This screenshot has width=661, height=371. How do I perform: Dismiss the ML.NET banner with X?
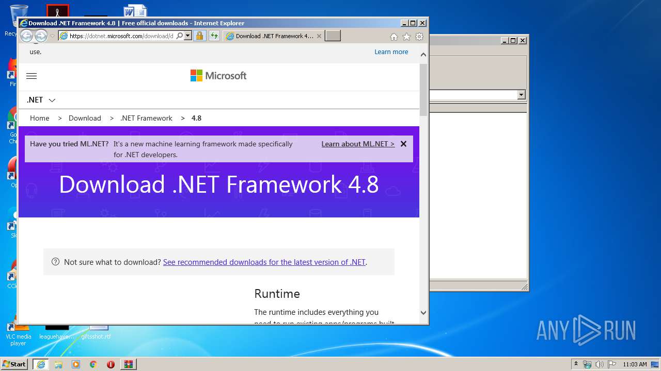click(x=403, y=144)
